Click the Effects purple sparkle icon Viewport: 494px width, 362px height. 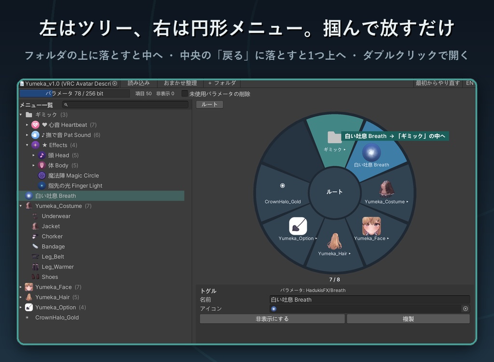click(x=35, y=145)
